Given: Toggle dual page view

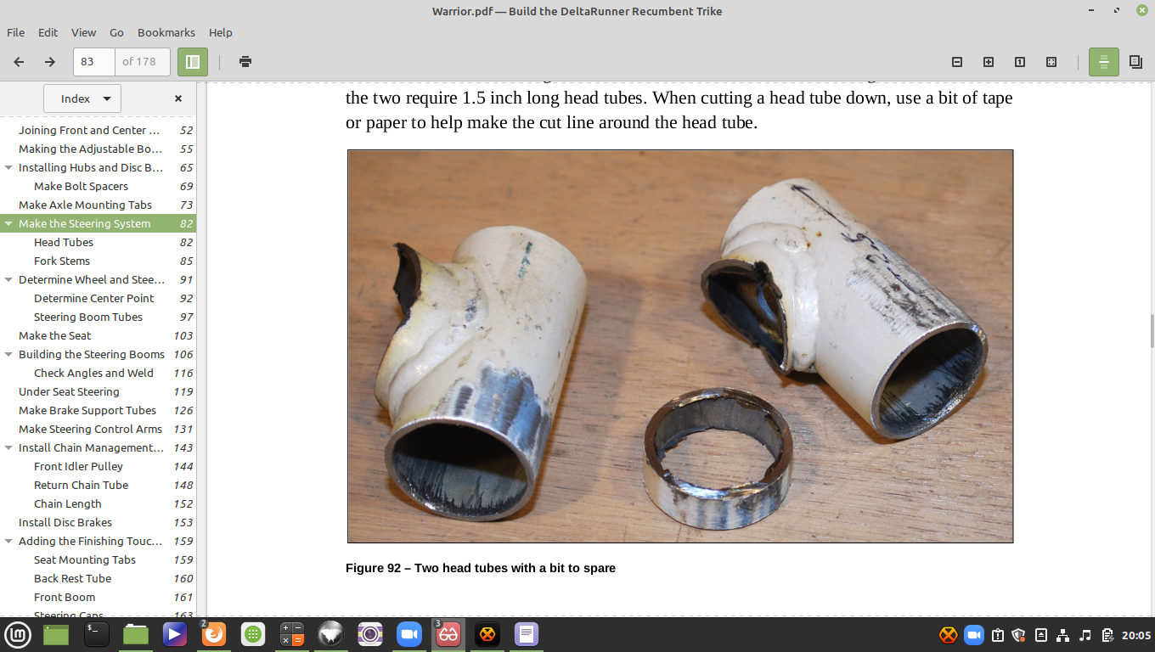Looking at the screenshot, I should 1135,62.
